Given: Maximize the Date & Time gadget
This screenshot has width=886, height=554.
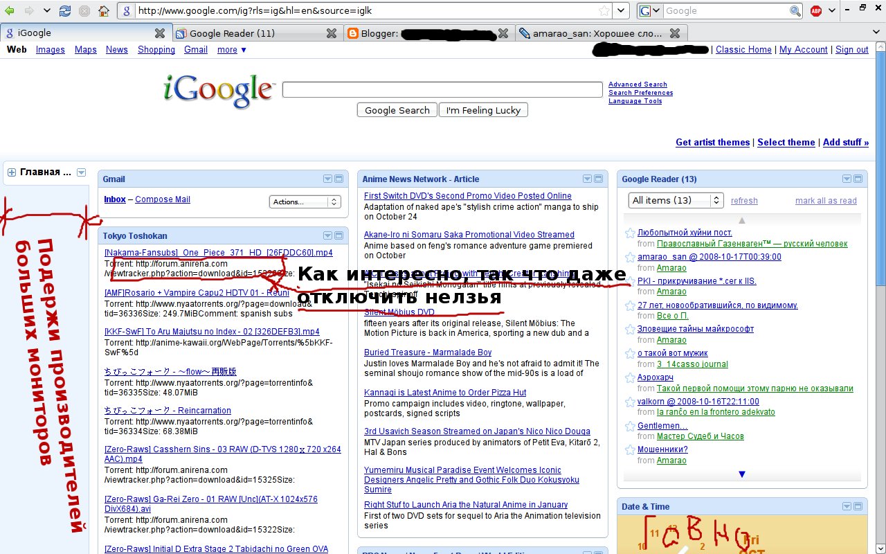Looking at the screenshot, I should [x=858, y=506].
